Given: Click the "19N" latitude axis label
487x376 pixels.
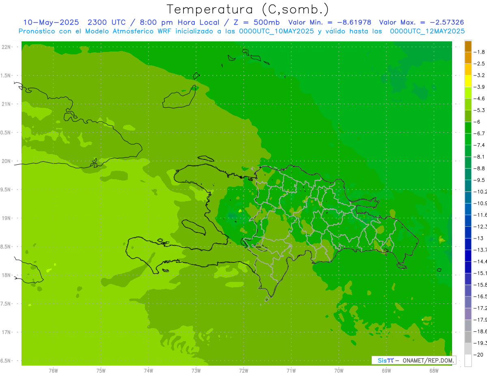Looking at the screenshot, I should click(6, 218).
